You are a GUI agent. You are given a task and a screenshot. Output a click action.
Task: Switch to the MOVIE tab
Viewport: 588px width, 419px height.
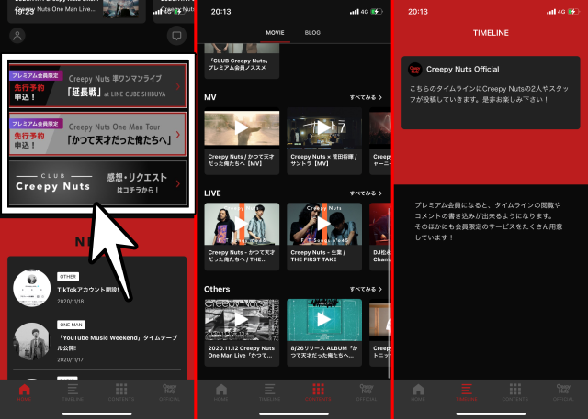click(x=275, y=33)
